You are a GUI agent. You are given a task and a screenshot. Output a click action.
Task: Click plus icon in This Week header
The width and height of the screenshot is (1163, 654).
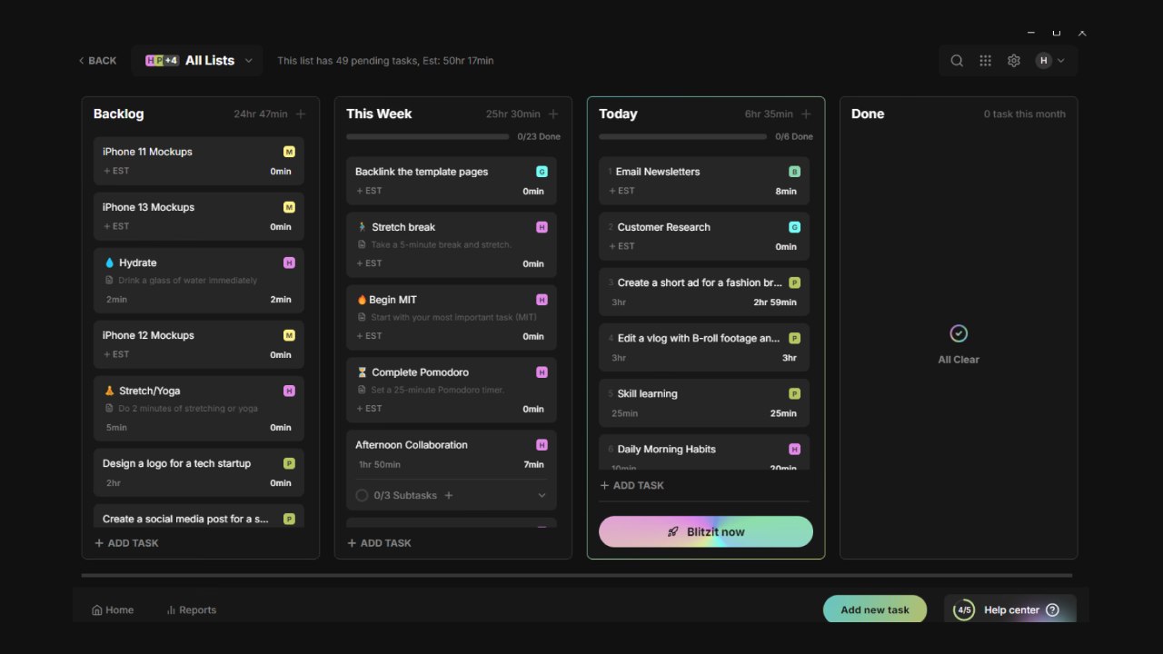(553, 114)
